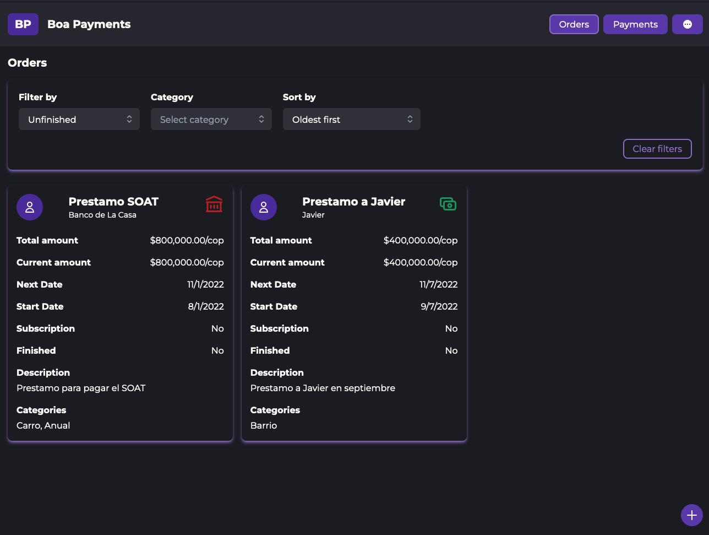Viewport: 709px width, 535px height.
Task: Select the avatar icon on the Prestamo SOAT card
Action: (29, 207)
